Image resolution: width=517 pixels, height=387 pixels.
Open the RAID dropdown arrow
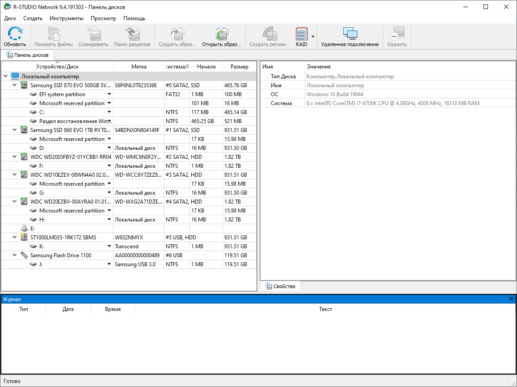(313, 37)
